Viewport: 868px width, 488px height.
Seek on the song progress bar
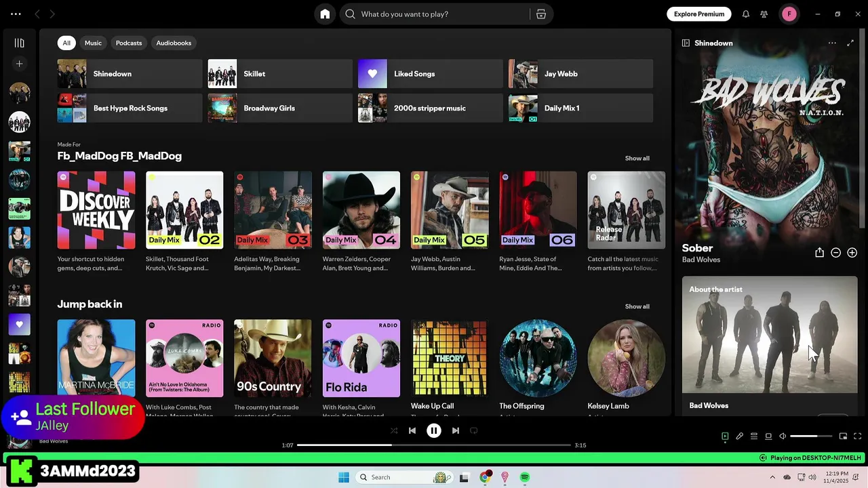click(x=434, y=445)
